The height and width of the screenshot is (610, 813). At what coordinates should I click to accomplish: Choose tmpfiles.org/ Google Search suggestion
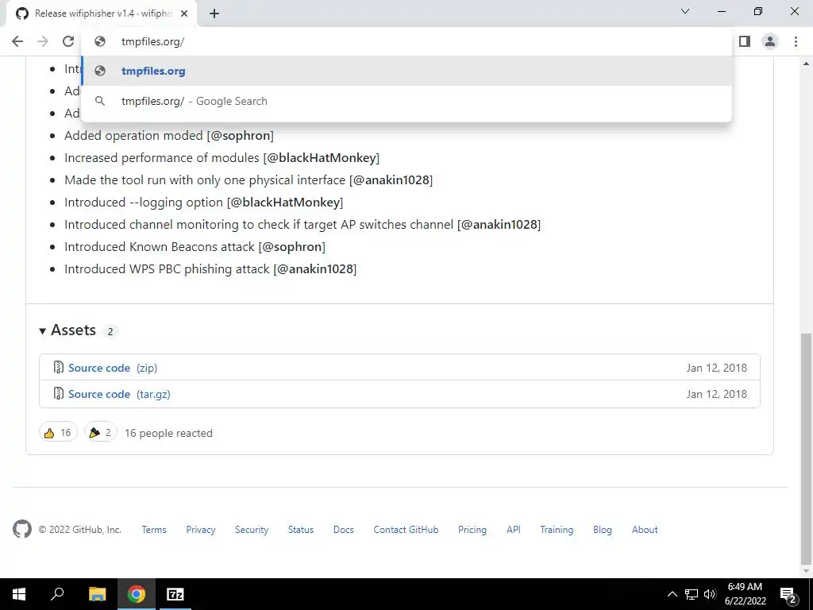(x=406, y=101)
